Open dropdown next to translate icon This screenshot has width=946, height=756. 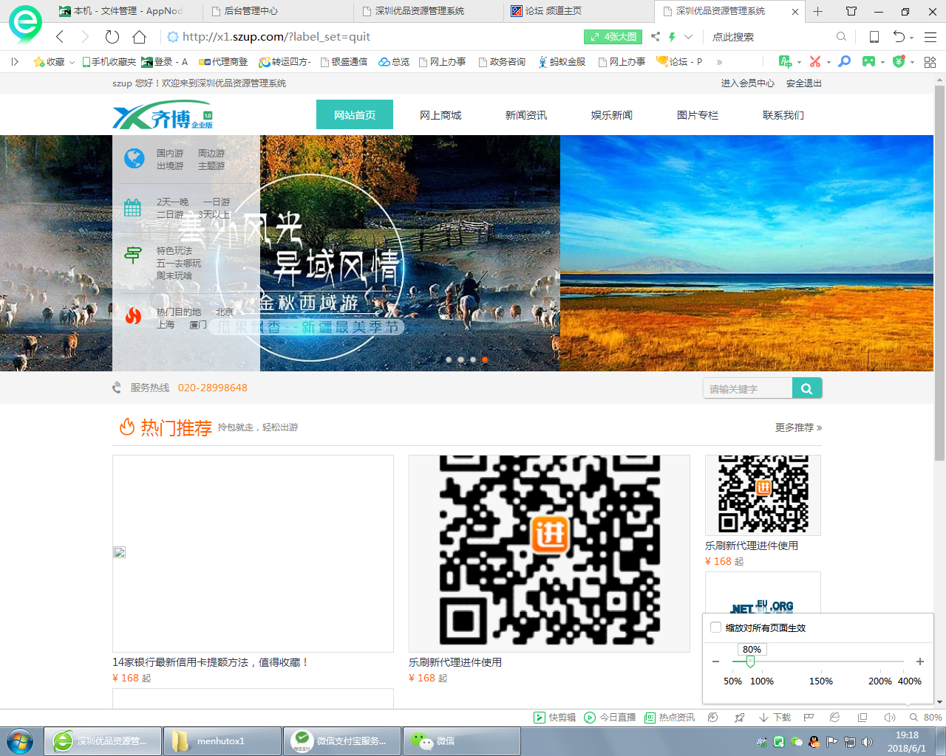click(799, 63)
